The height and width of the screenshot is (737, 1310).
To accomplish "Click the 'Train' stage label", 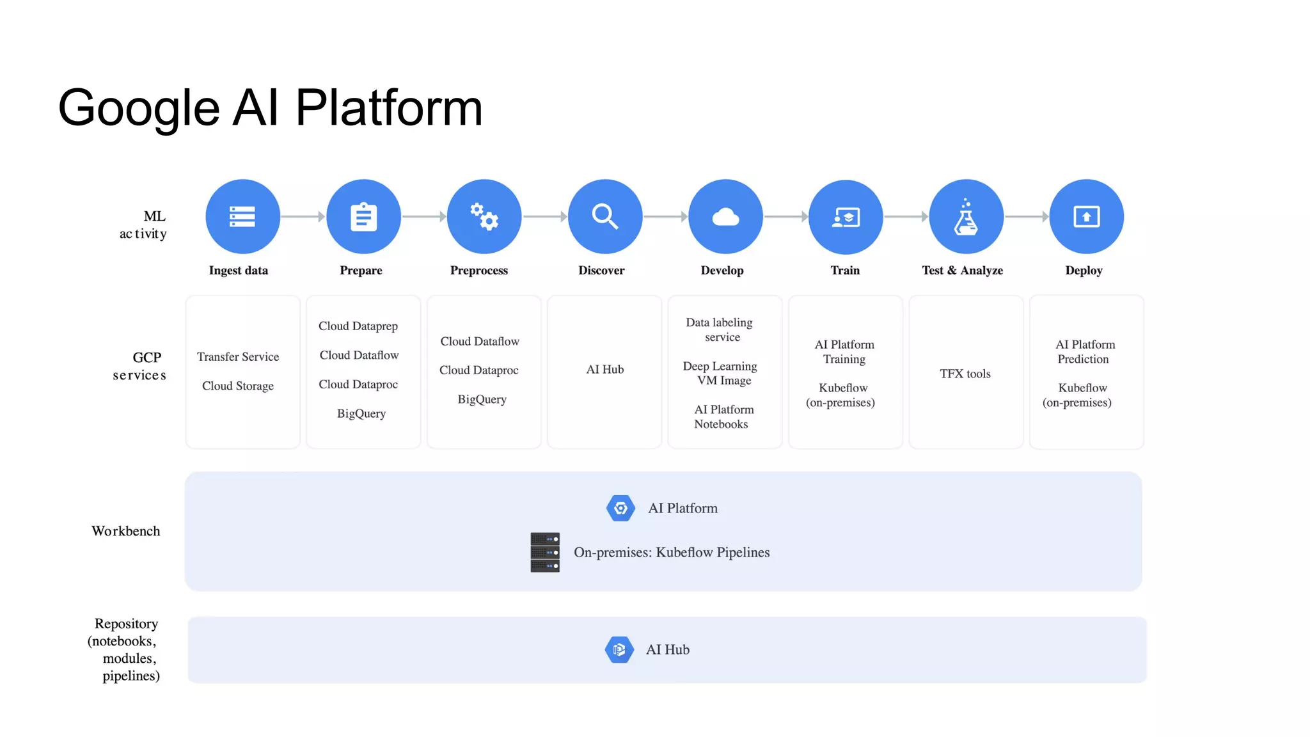I will point(845,271).
